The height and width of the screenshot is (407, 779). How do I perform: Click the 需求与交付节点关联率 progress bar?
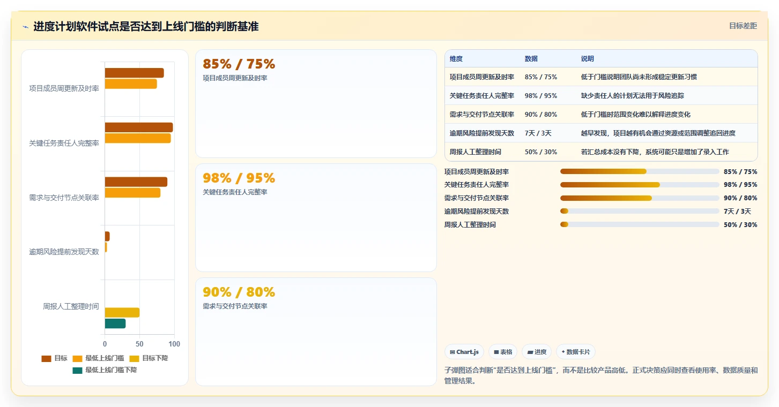[640, 198]
